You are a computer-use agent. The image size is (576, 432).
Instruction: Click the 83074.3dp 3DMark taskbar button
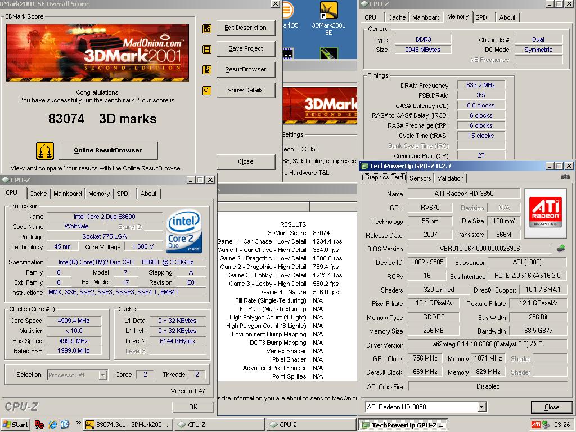click(x=128, y=425)
